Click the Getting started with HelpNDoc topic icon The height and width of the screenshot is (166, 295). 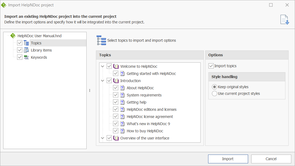(x=122, y=73)
